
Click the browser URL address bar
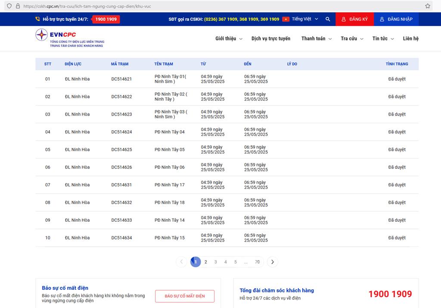(215, 6)
